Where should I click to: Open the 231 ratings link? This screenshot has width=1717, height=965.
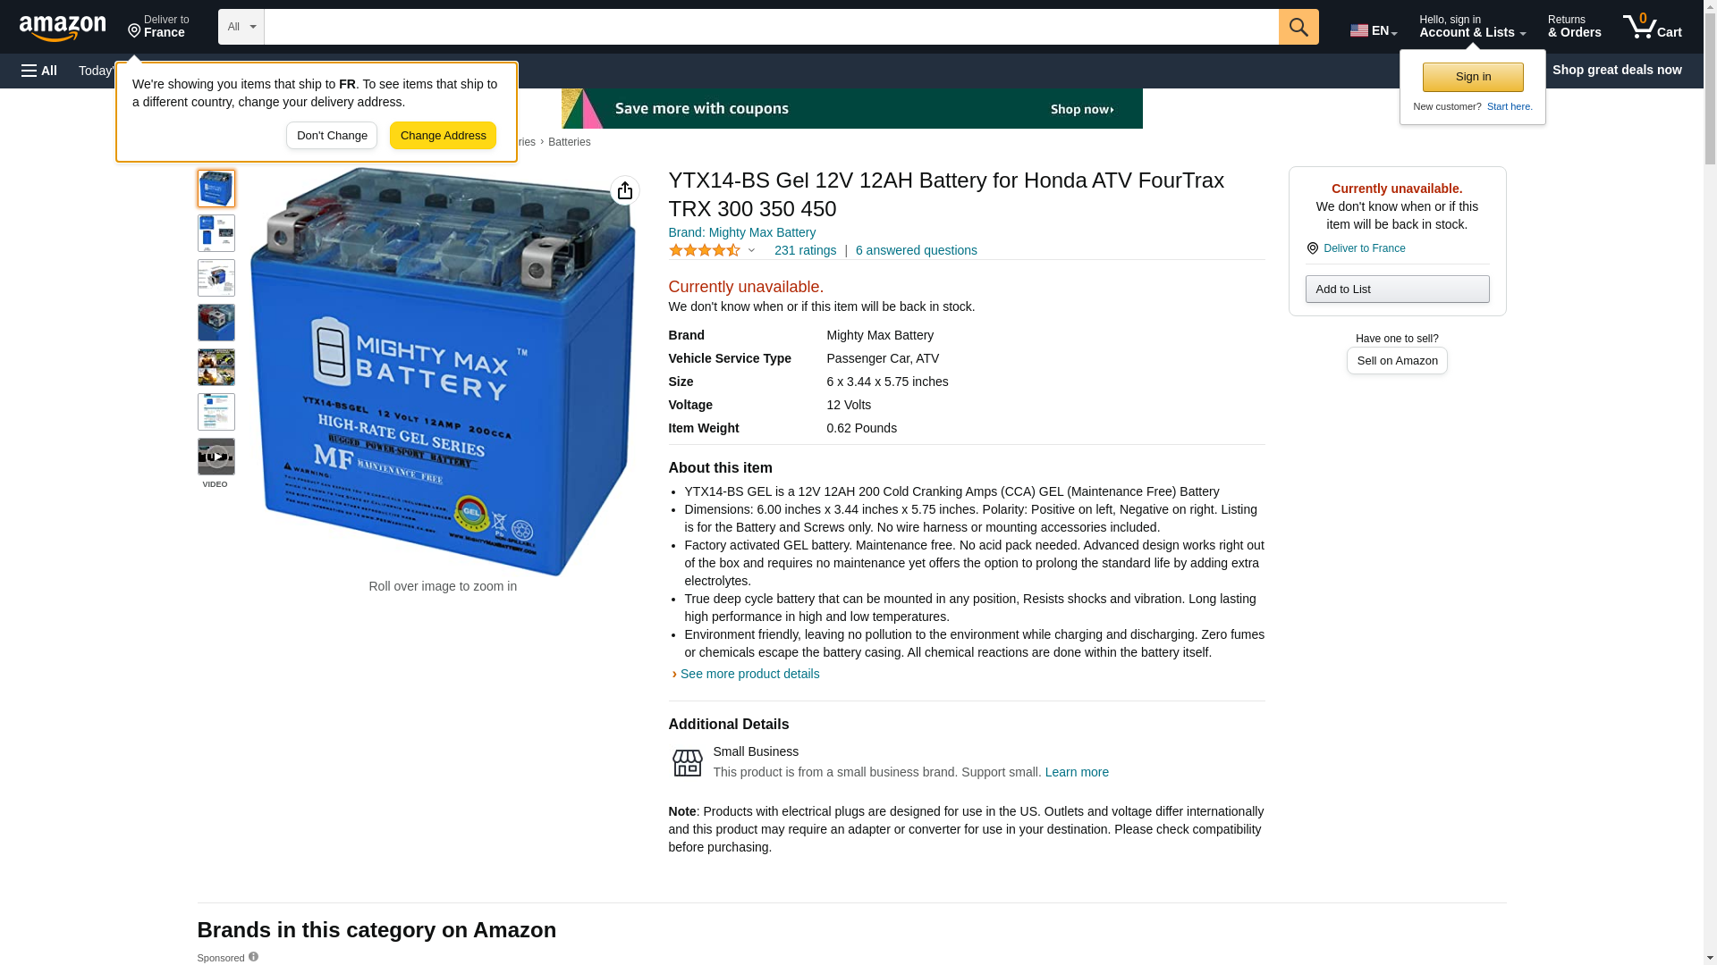805,250
